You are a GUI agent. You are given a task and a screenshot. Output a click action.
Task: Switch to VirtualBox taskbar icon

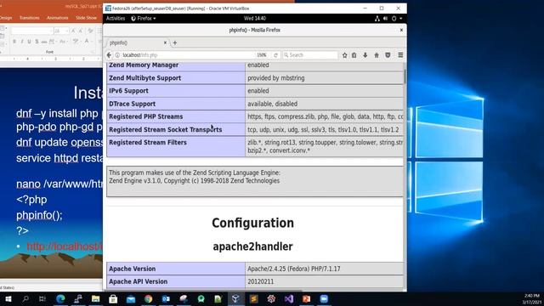236,298
